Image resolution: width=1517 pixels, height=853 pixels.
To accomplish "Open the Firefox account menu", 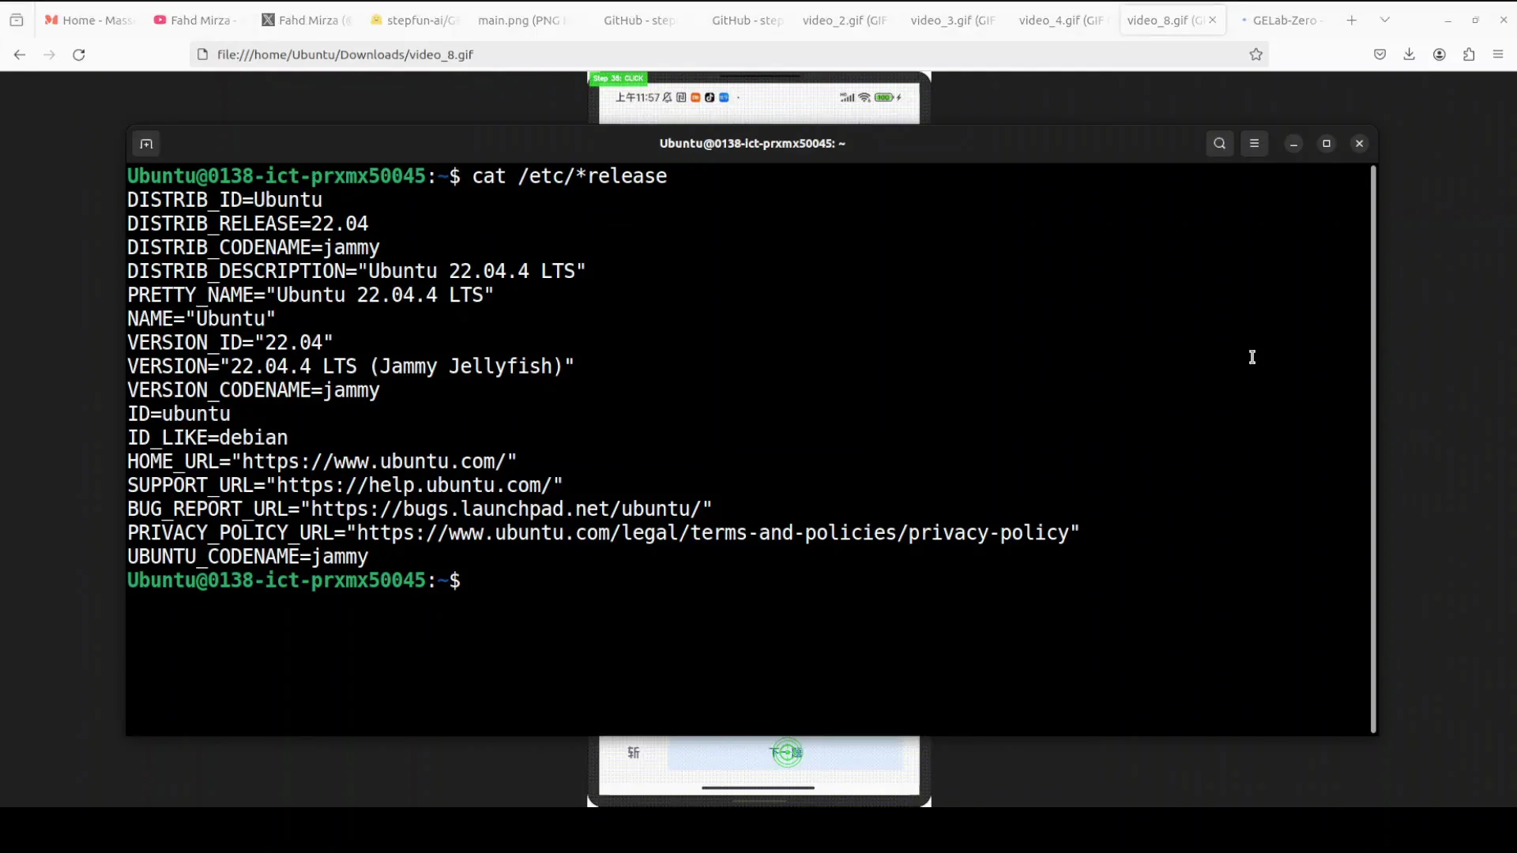I will [x=1439, y=54].
